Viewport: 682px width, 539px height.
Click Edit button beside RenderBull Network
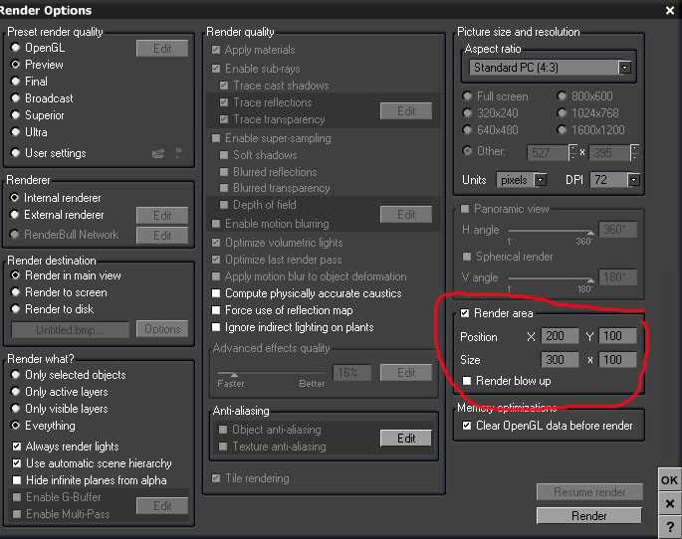click(162, 236)
